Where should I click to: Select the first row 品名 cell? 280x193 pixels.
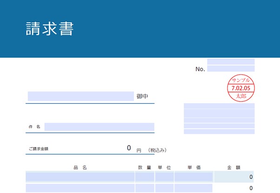pos(80,177)
